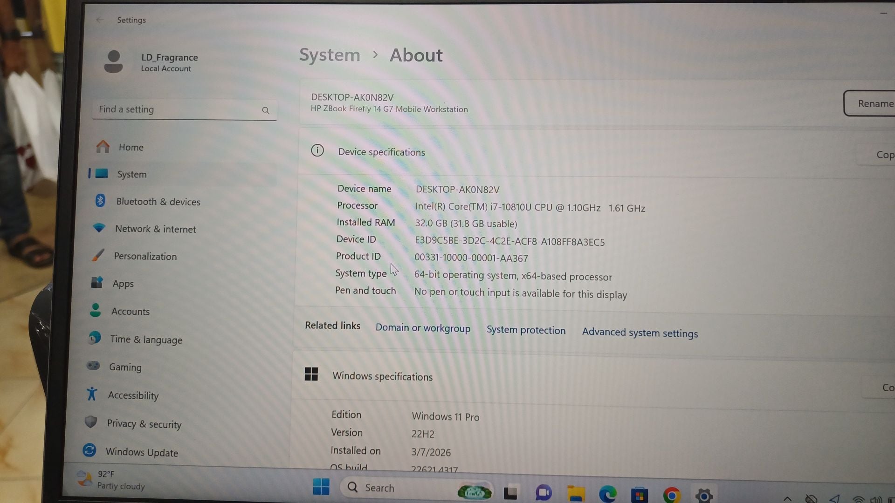Click Device ID value E3D9C5BE-3D2C-4C2E-ACF8-A108FF8A3EC5
895x503 pixels.
[509, 242]
